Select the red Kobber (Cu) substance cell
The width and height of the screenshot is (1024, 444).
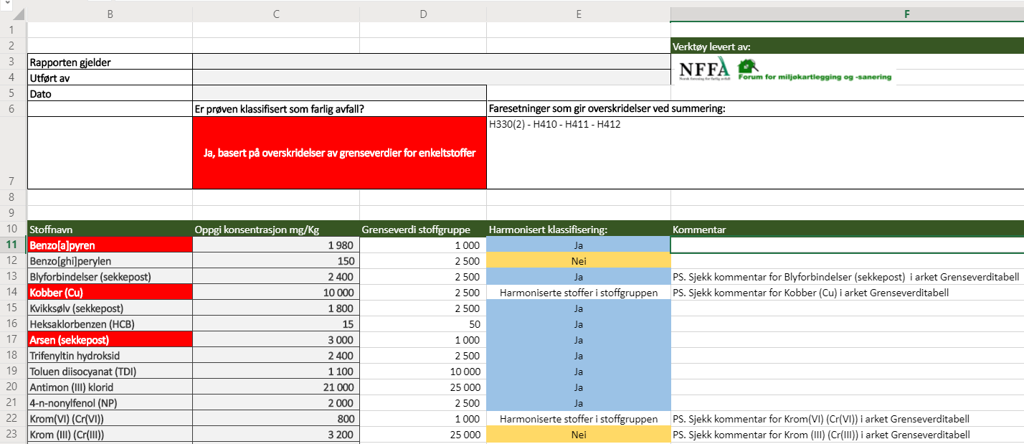click(109, 293)
